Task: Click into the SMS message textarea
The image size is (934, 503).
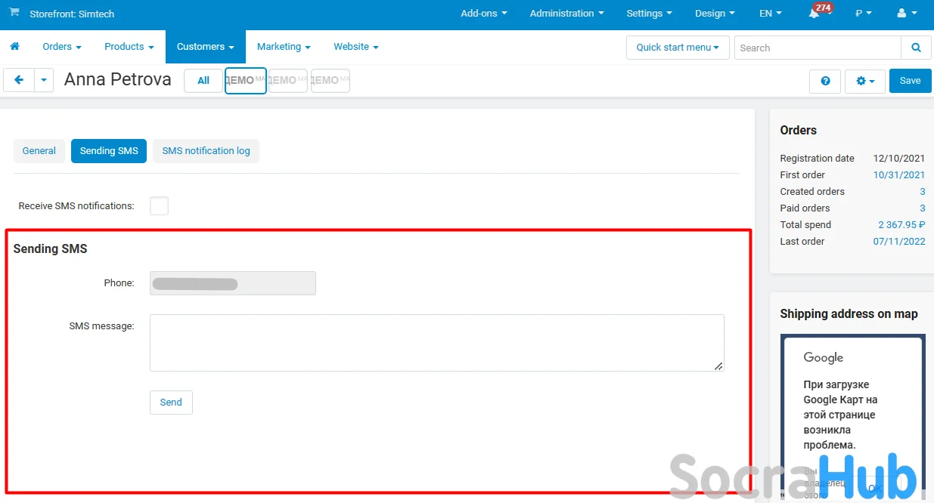Action: (x=437, y=343)
